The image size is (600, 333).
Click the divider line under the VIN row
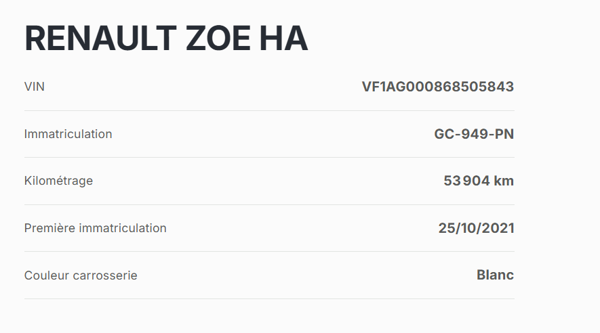(x=269, y=110)
